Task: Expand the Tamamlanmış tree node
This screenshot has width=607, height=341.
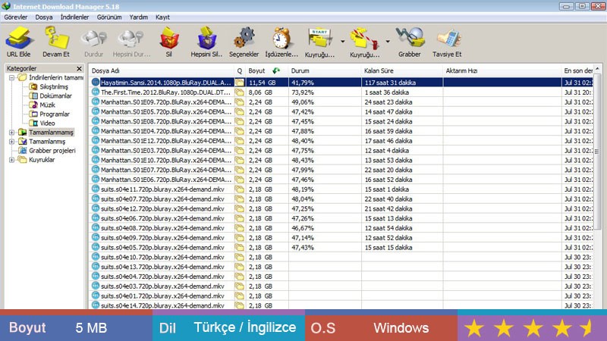Action: [11, 142]
